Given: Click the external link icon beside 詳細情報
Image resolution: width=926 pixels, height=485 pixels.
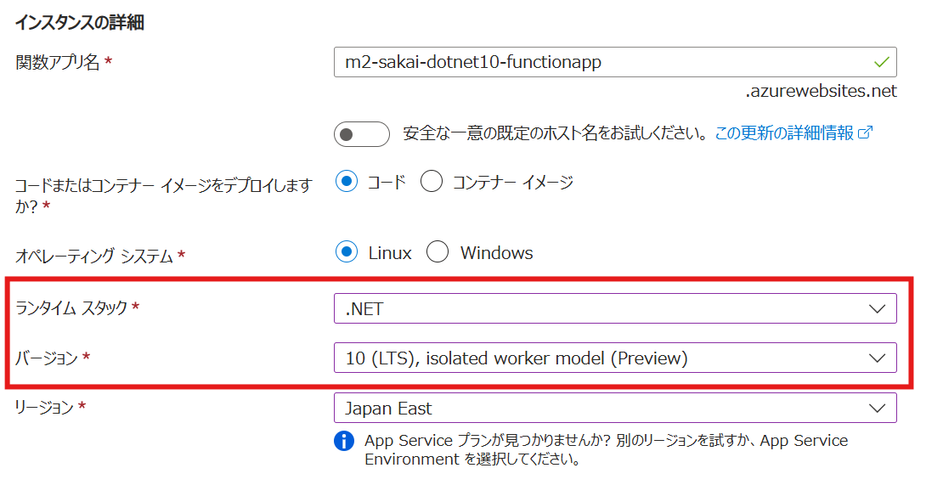Looking at the screenshot, I should click(x=865, y=133).
